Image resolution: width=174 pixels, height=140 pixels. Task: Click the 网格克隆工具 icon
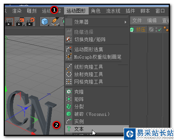(69, 82)
